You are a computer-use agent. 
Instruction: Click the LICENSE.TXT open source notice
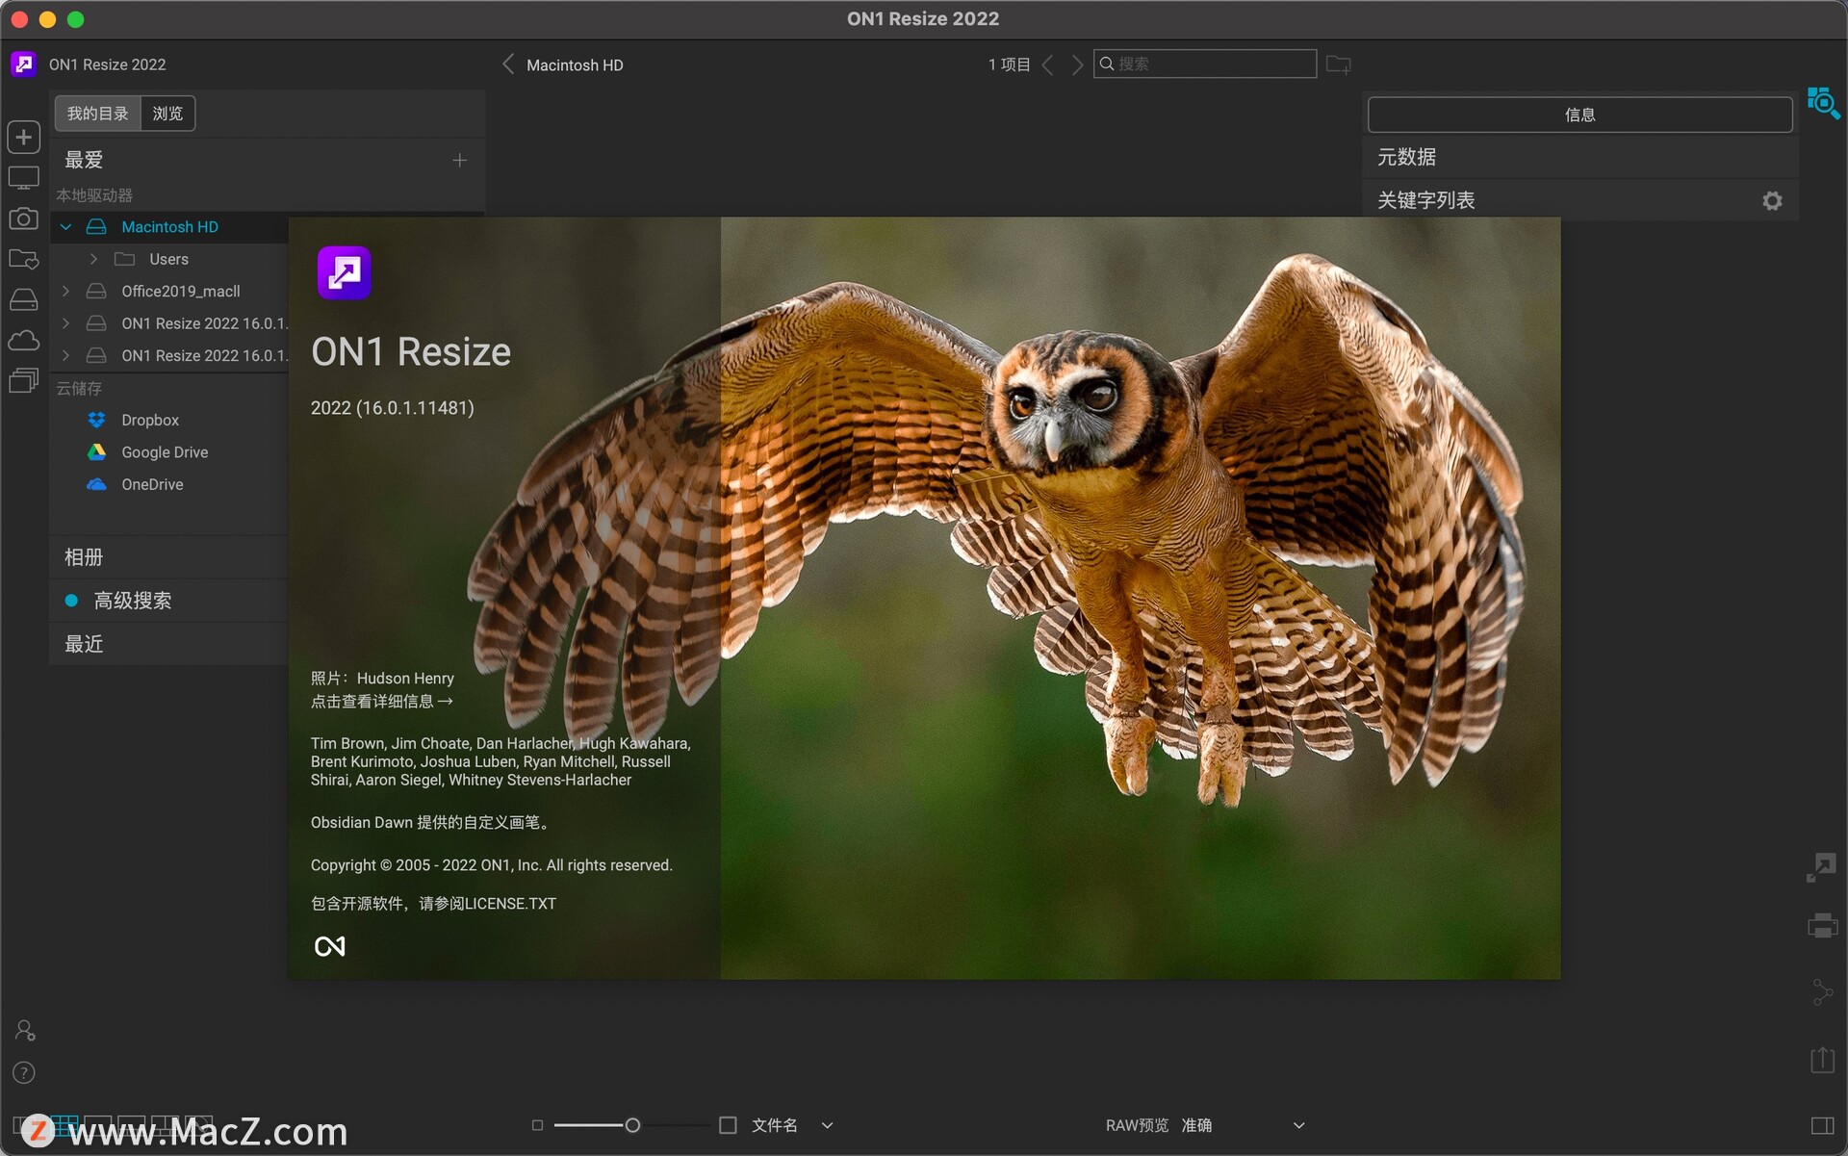433,904
